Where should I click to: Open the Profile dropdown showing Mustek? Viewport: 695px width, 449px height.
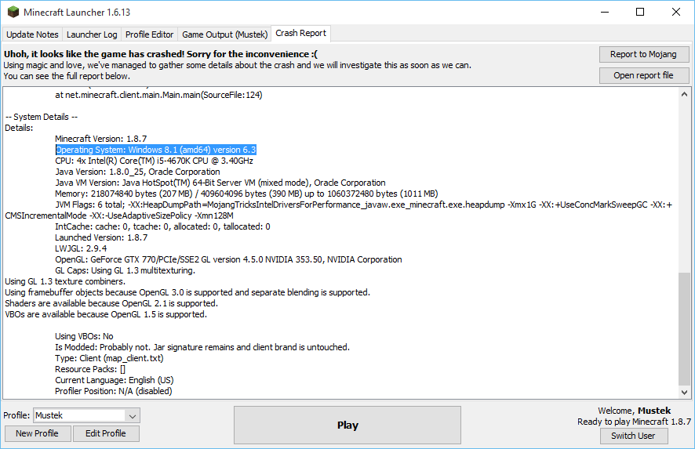86,416
